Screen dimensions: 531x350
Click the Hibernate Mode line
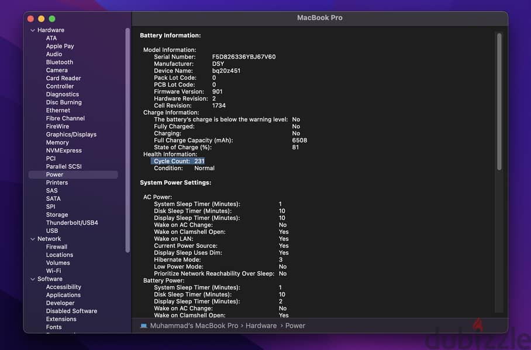point(218,260)
